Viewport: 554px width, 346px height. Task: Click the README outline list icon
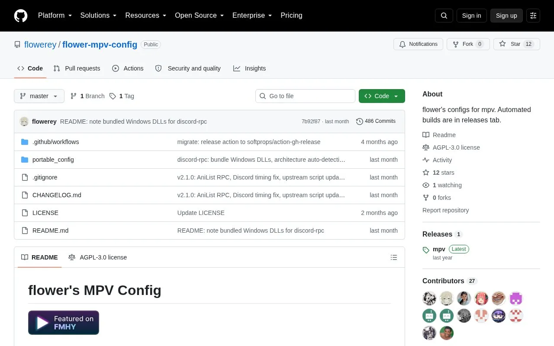pos(394,257)
